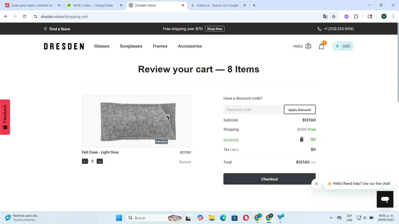Open the clock and date panel

[386, 218]
